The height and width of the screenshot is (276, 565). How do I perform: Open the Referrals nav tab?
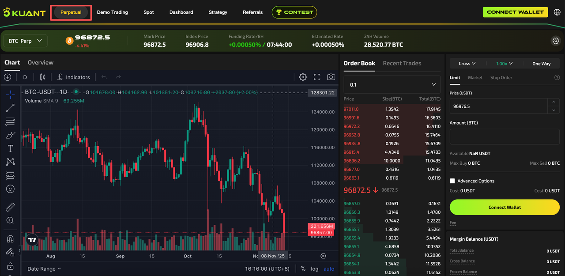[253, 12]
